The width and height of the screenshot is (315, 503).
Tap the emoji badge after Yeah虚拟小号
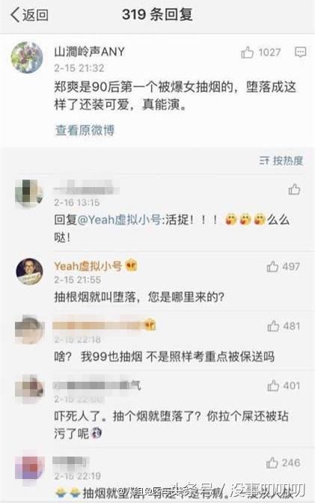pos(131,266)
